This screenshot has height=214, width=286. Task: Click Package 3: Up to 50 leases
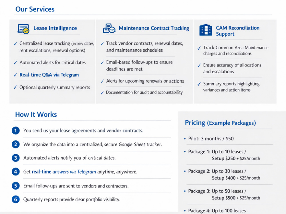[x=217, y=191]
